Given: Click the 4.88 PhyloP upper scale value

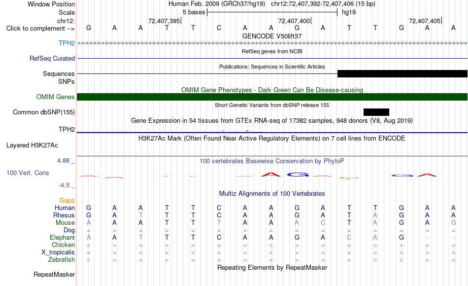Looking at the screenshot, I should tap(63, 161).
